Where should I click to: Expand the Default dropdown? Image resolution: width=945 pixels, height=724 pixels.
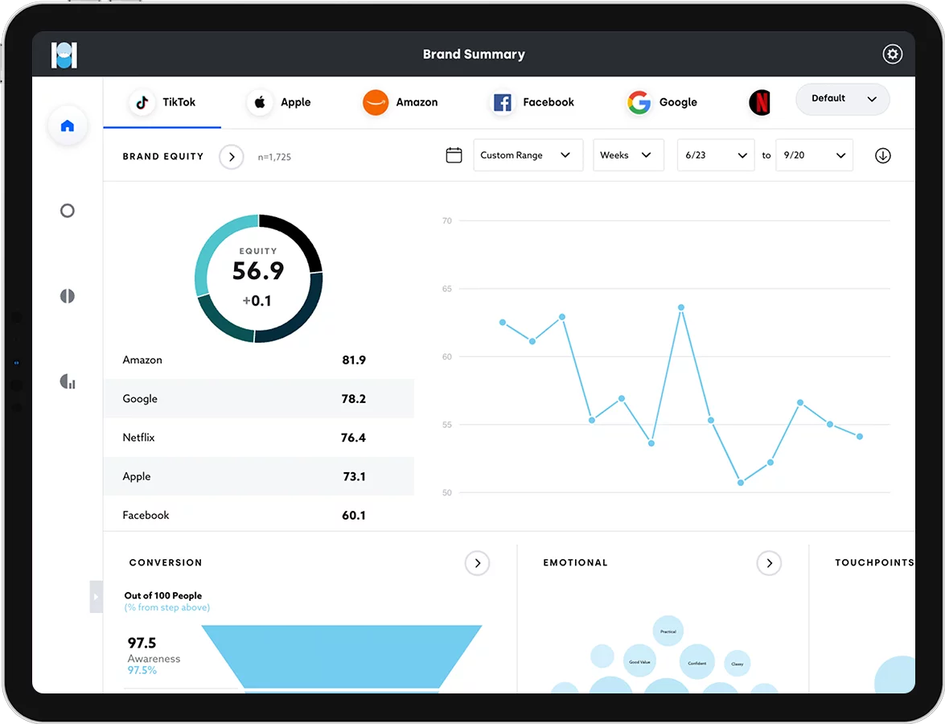(843, 99)
